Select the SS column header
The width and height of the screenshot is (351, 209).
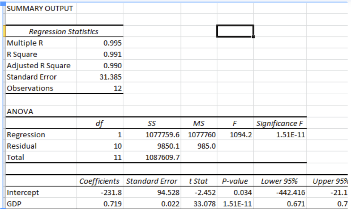pyautogui.click(x=152, y=123)
